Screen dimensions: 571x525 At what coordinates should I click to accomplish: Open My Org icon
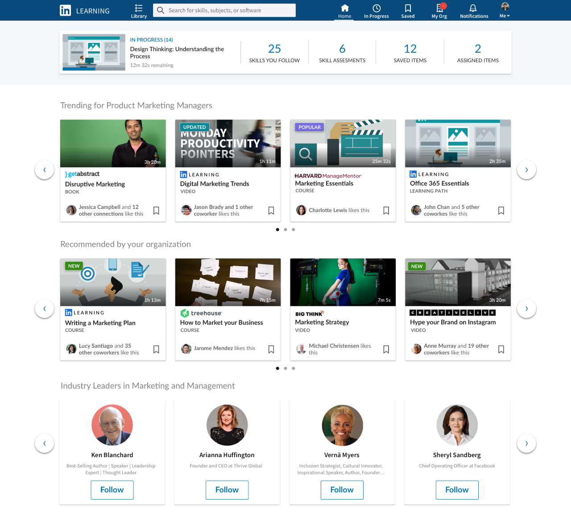[439, 8]
